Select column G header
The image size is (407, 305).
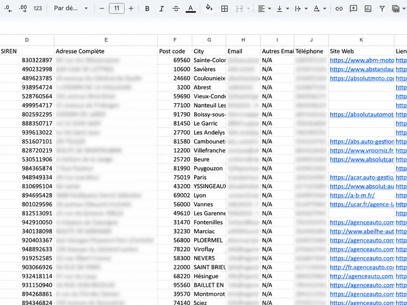coord(209,40)
